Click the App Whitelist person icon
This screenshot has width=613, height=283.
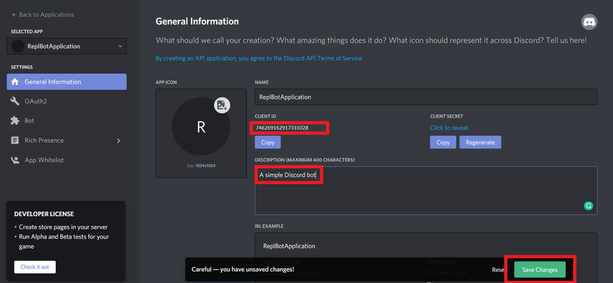[15, 160]
